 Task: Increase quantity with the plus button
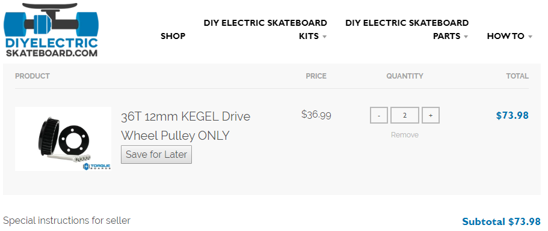(431, 115)
